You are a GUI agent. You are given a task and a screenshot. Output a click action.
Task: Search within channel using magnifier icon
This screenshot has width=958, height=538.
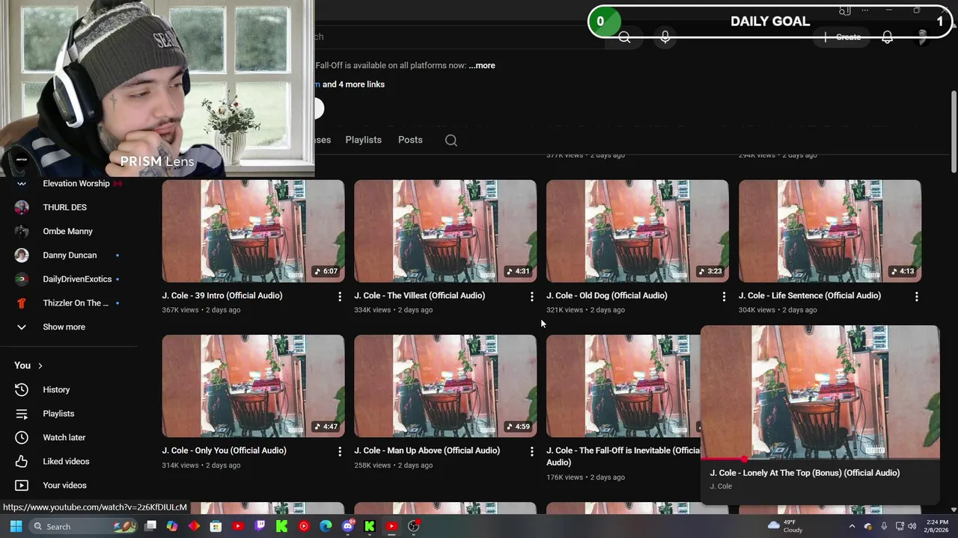click(451, 140)
